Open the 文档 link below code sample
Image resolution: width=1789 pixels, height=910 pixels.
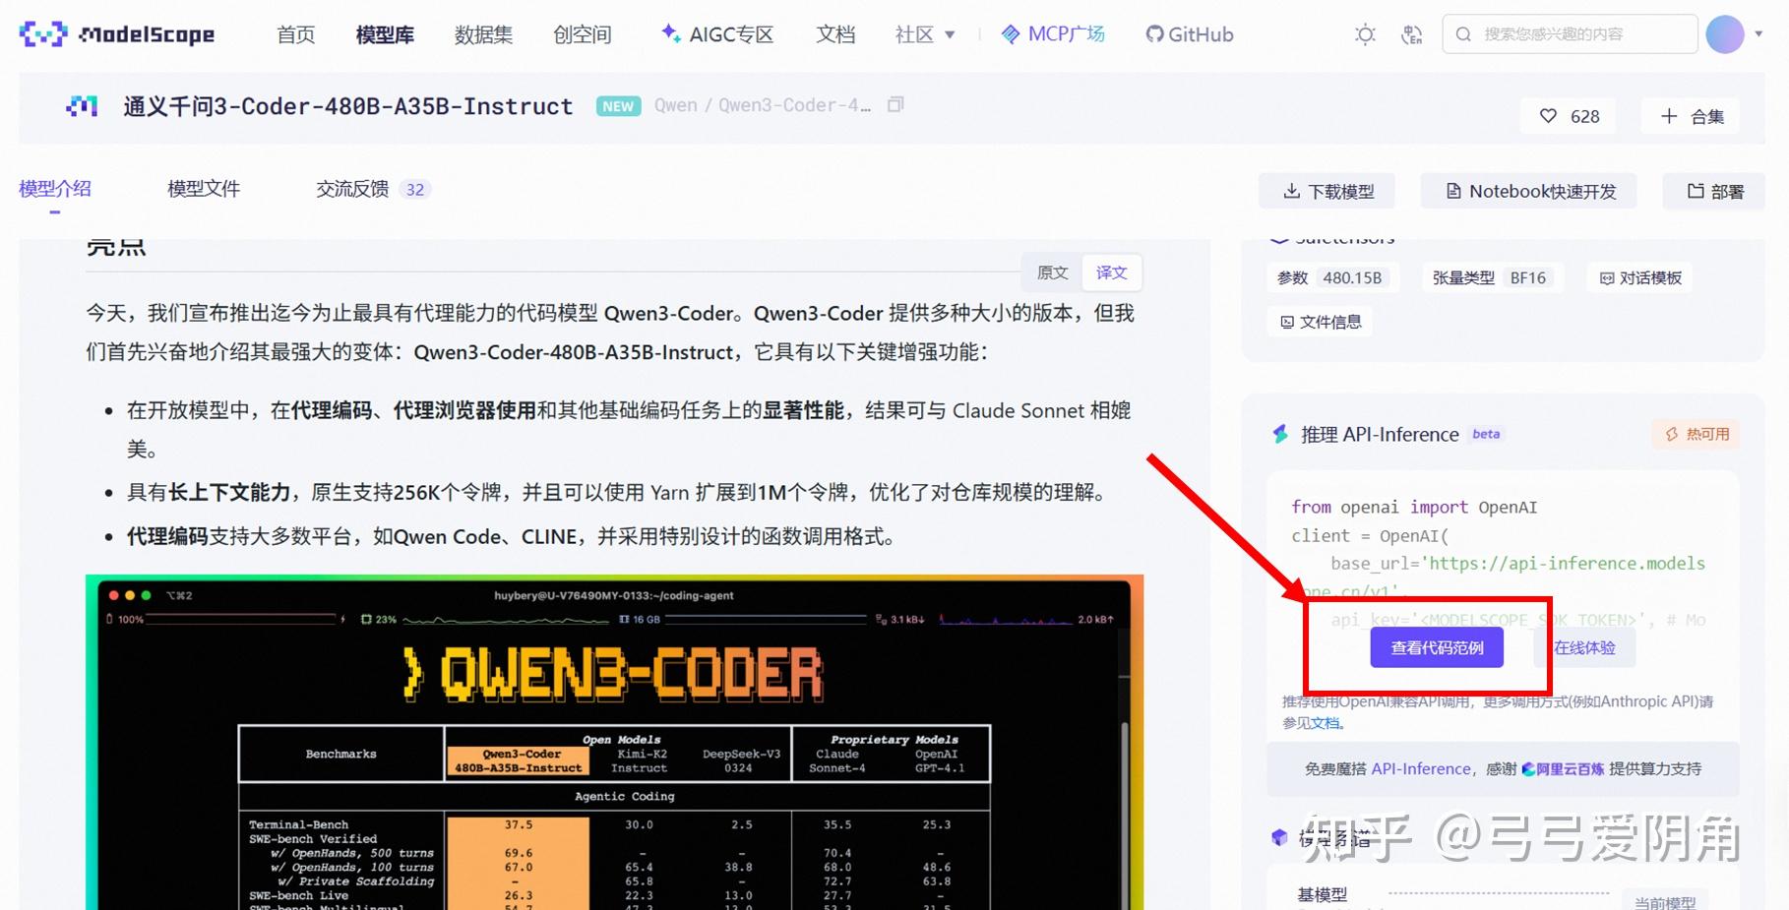tap(1325, 723)
